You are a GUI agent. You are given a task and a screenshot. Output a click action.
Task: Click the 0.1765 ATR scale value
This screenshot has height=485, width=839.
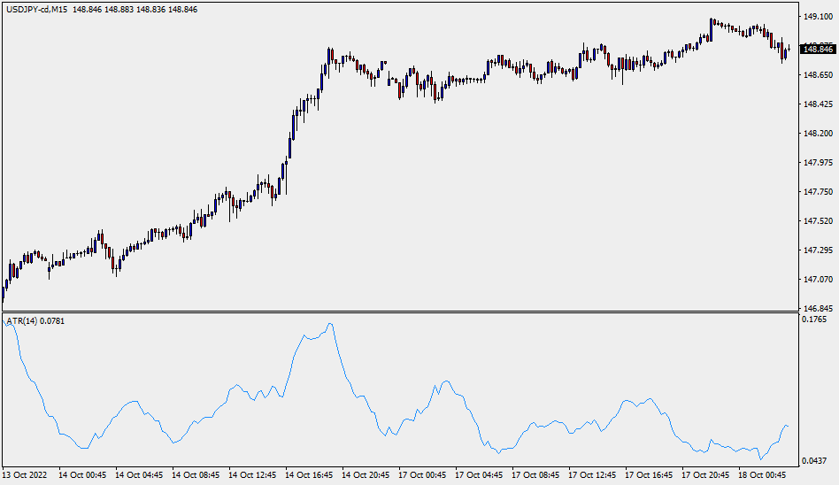(x=816, y=320)
